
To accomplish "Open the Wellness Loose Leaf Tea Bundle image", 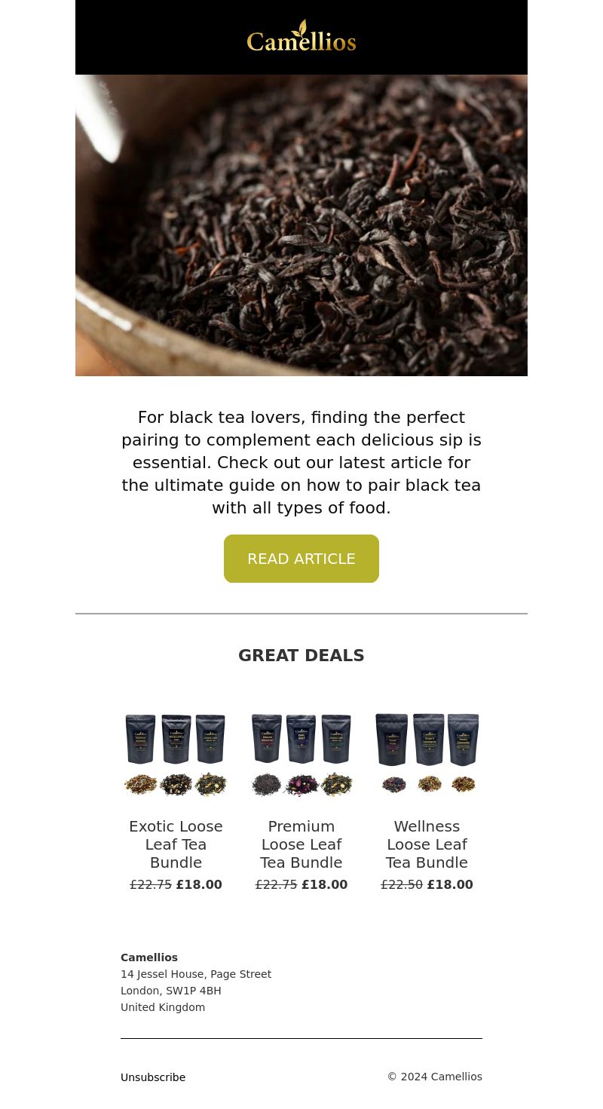I will [x=427, y=755].
